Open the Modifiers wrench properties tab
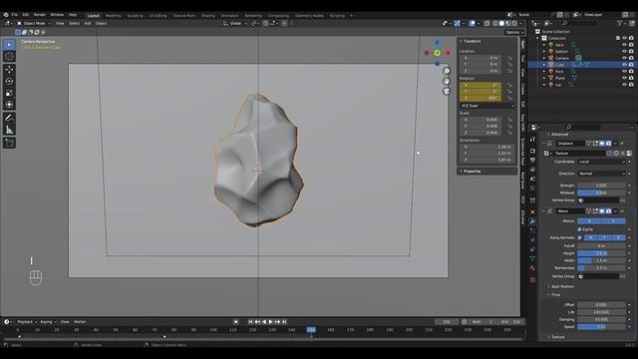This screenshot has height=359, width=638. pos(532,221)
